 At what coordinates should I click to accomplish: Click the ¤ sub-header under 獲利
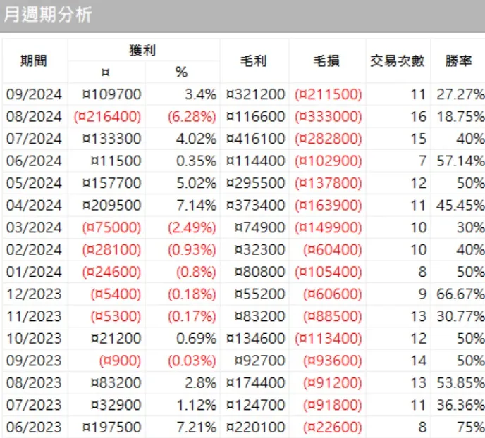click(106, 73)
